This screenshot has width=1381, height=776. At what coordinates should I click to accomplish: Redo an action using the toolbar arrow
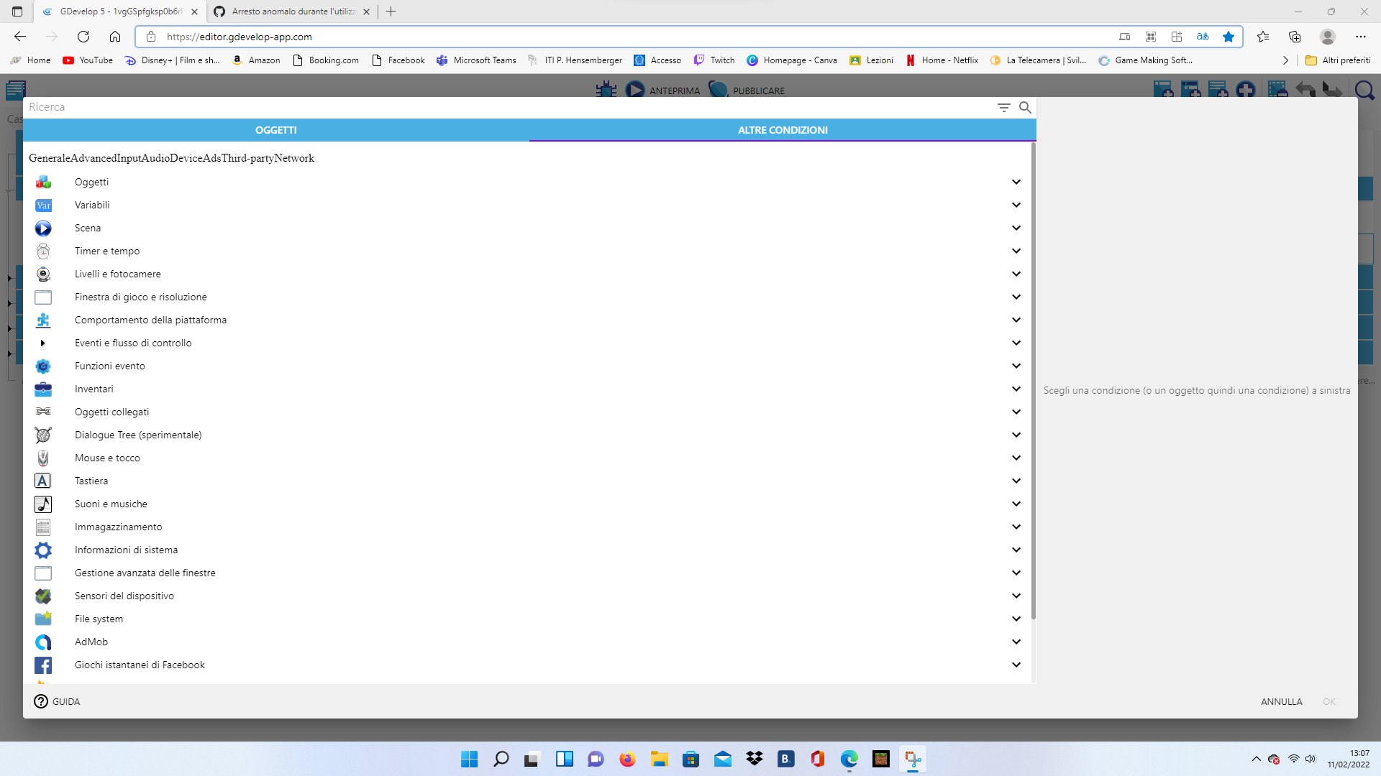(1333, 90)
